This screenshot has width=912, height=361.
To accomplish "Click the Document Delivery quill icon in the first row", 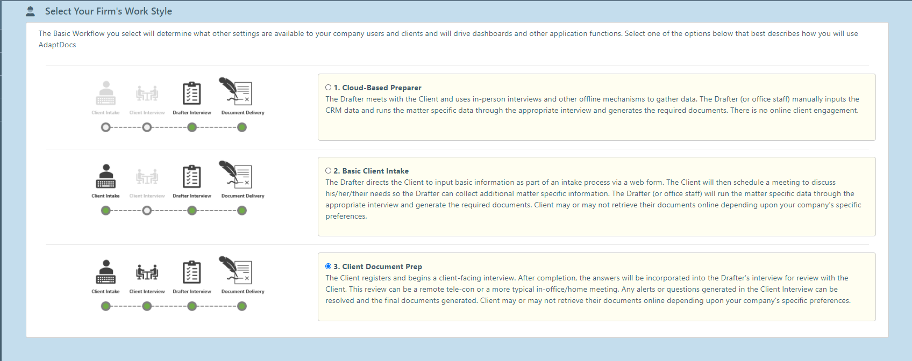I will pos(236,91).
